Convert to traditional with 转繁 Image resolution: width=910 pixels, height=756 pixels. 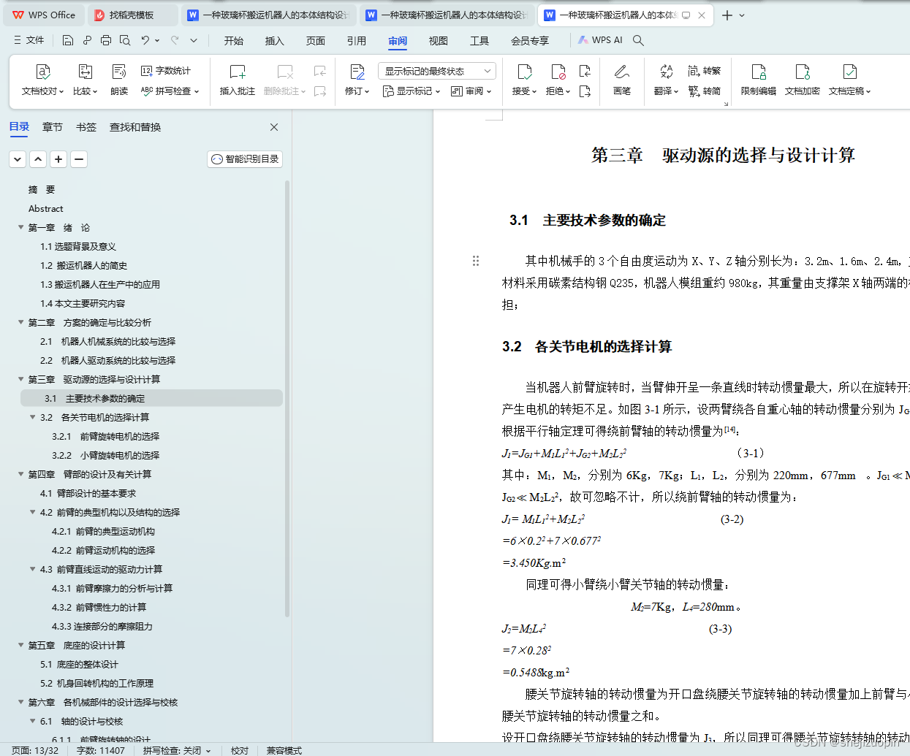(705, 71)
